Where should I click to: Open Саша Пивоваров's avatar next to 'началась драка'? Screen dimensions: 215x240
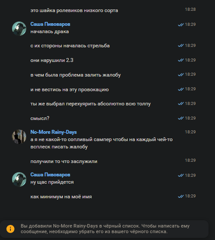coord(19,29)
